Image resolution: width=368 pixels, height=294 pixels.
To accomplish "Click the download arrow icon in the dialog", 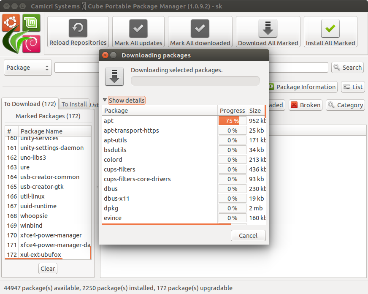I will pyautogui.click(x=114, y=76).
